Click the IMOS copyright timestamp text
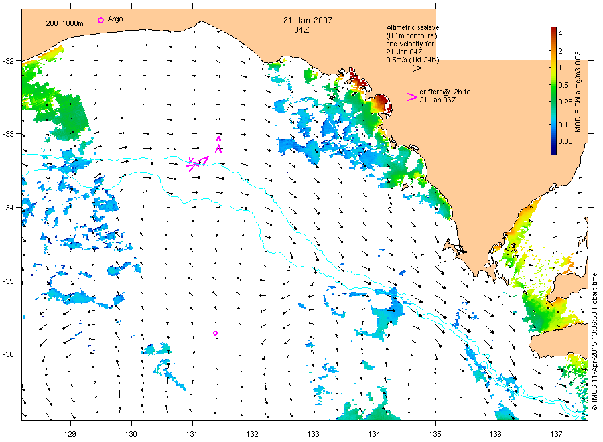Image resolution: width=603 pixels, height=442 pixels. coord(594,342)
